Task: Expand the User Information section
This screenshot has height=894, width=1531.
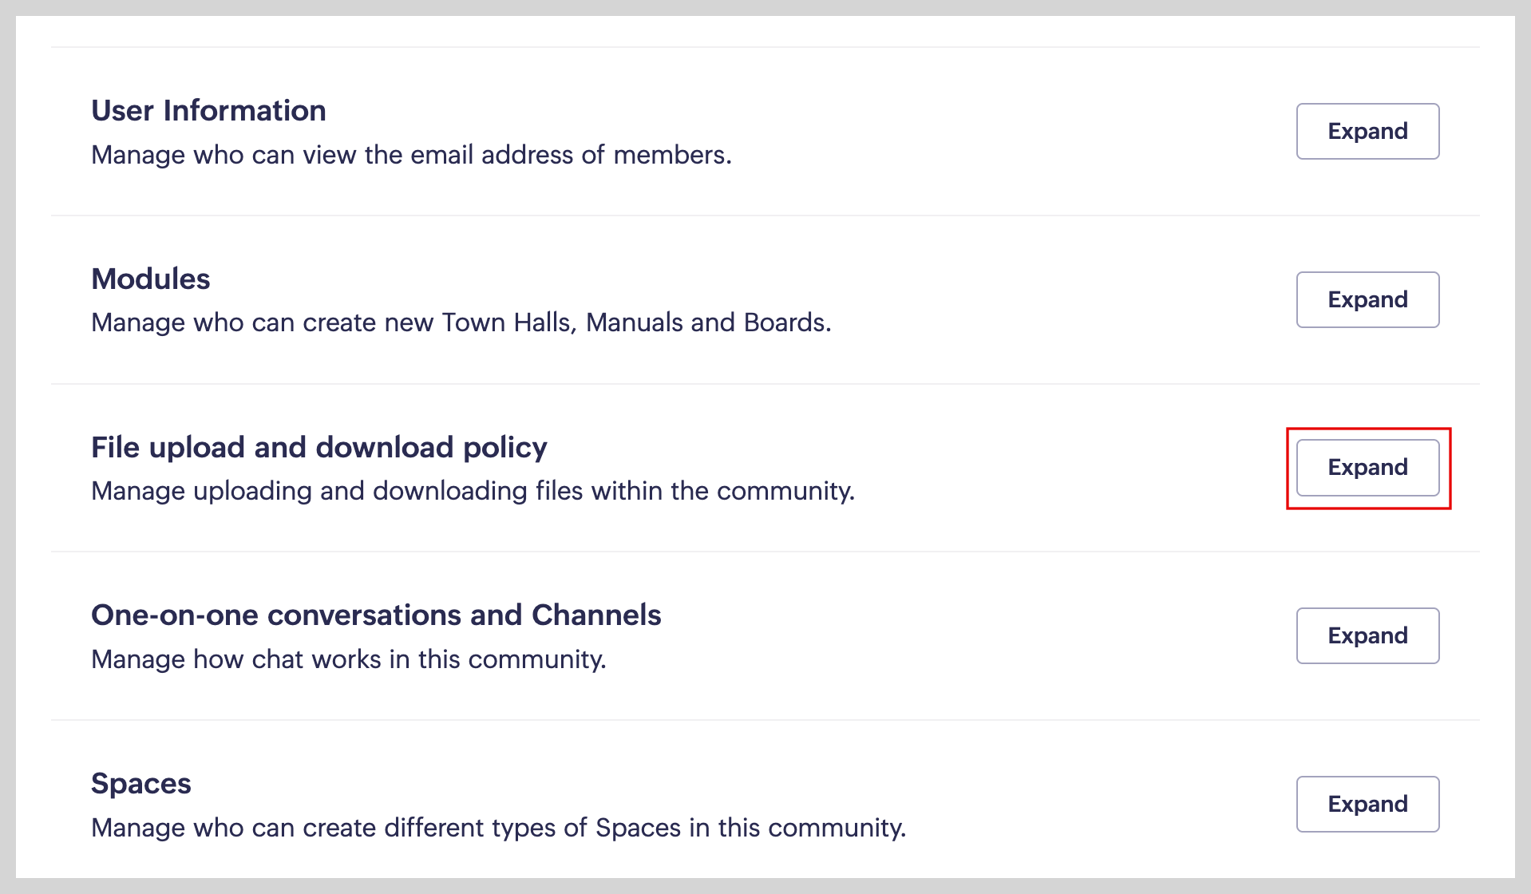Action: [x=1367, y=131]
